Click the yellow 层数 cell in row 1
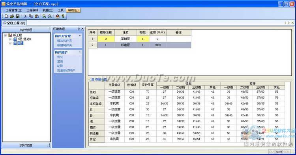The width and height of the screenshot is (296, 155). point(143,39)
